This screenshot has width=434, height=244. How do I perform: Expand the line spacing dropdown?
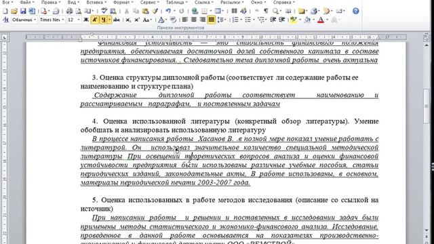click(x=225, y=20)
